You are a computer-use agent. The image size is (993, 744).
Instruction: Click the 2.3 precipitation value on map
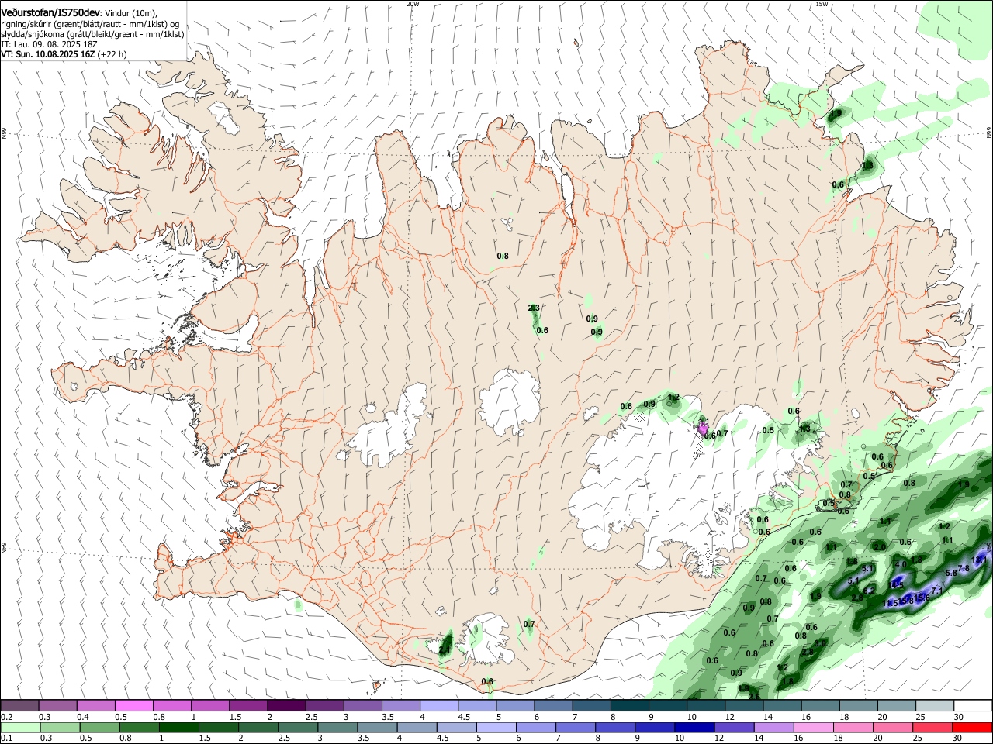(534, 308)
